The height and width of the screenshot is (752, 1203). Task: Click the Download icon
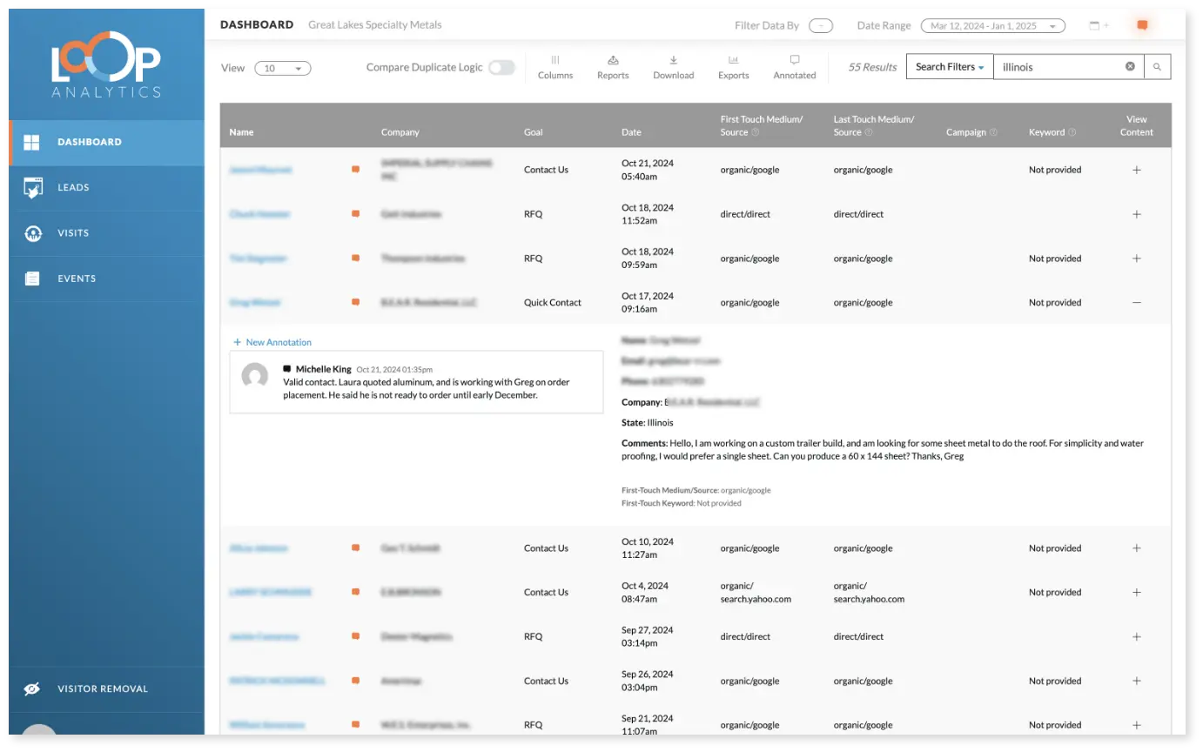point(673,61)
